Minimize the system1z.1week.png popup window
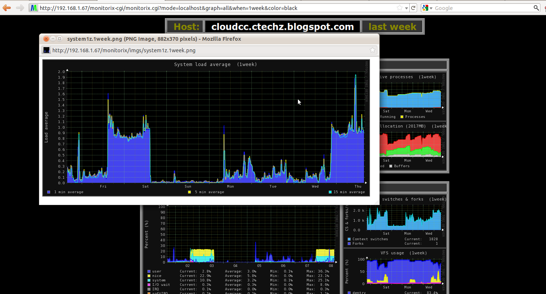 (x=53, y=39)
